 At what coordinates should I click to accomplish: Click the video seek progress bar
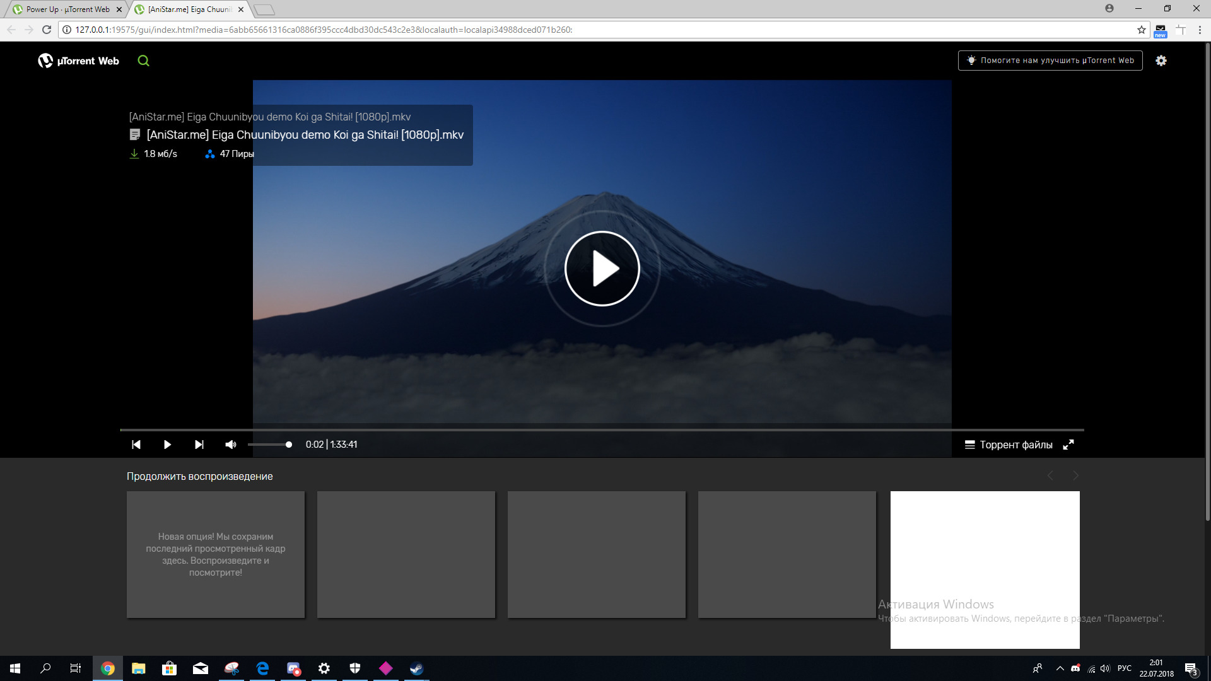pyautogui.click(x=602, y=430)
